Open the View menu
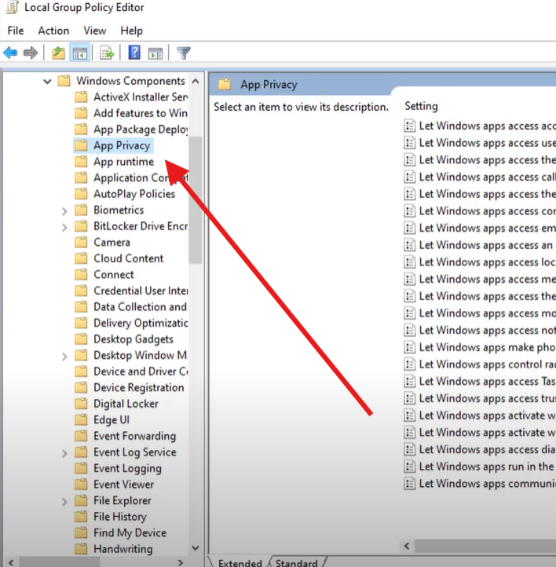556x567 pixels. click(95, 31)
